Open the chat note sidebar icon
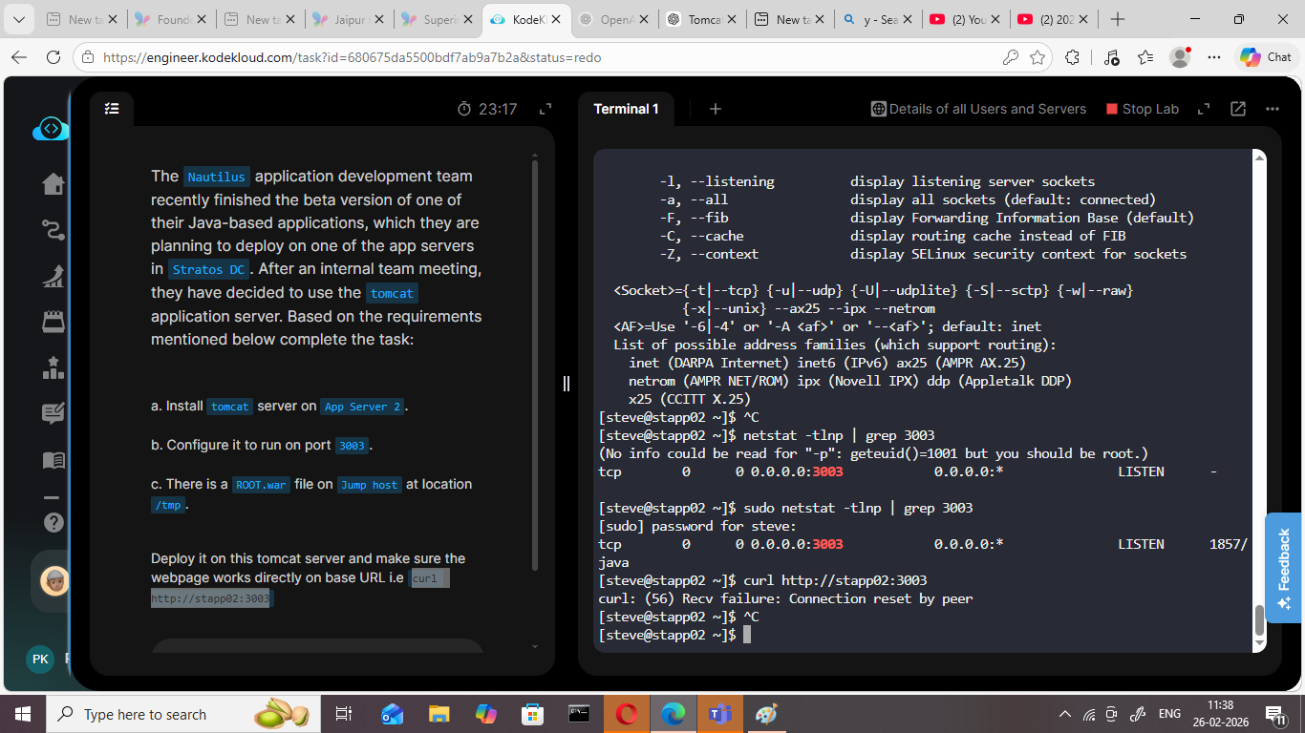This screenshot has height=733, width=1305. click(53, 413)
